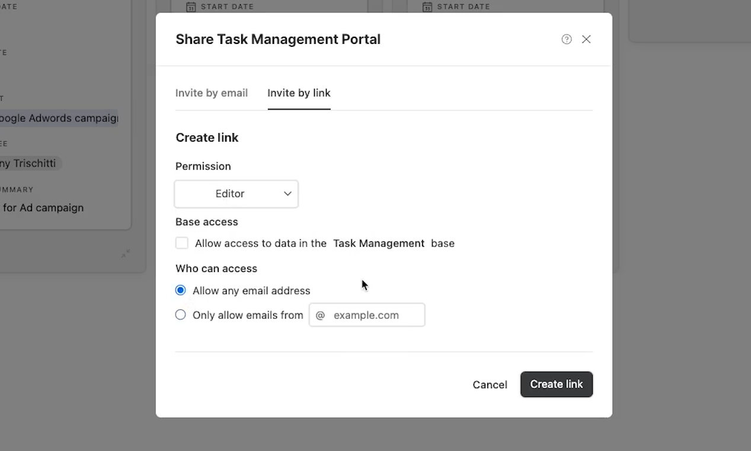Open the Editor permission dropdown
751x451 pixels.
(x=237, y=194)
